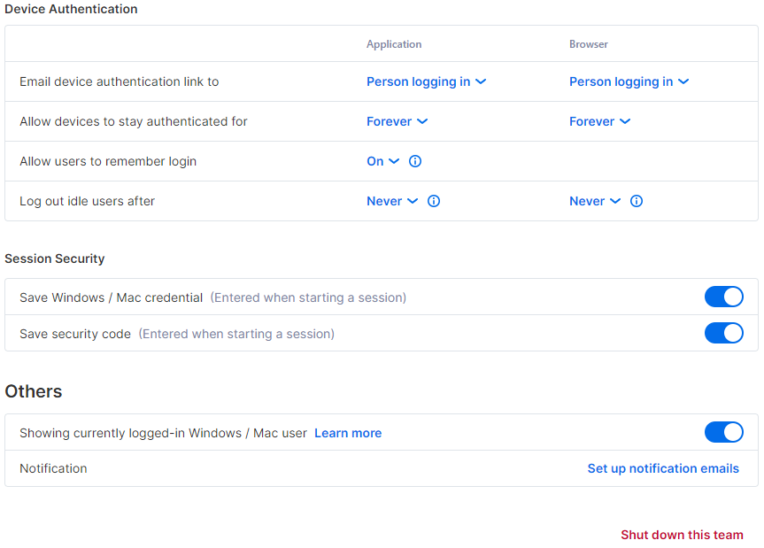Image resolution: width=764 pixels, height=548 pixels.
Task: Expand Browser Forever authentication duration dropdown
Action: click(600, 122)
